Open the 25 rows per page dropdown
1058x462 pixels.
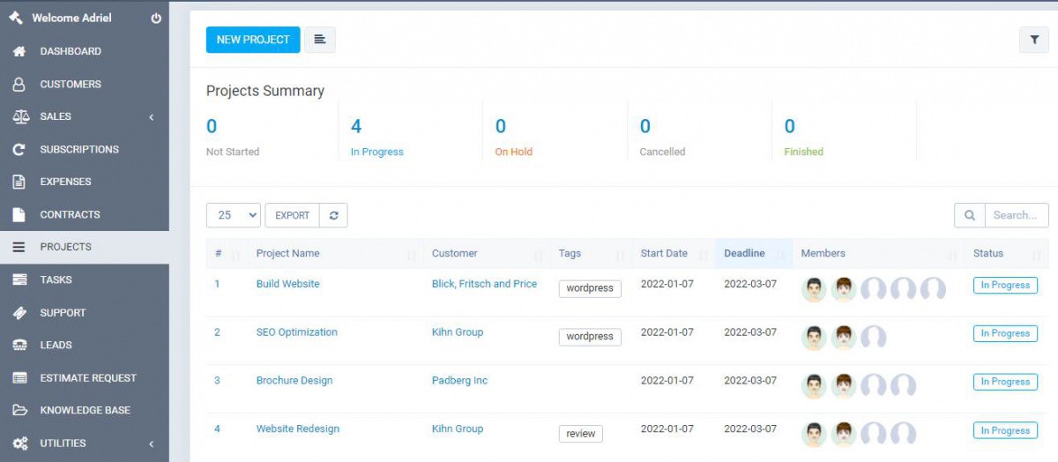[x=234, y=215]
